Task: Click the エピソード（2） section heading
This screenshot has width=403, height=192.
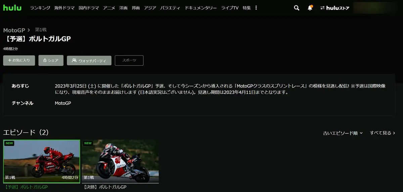Action: tap(26, 132)
